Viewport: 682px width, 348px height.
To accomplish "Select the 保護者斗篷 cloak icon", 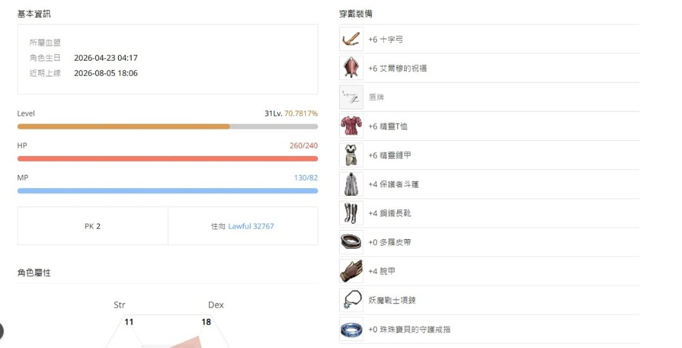I will coord(351,184).
